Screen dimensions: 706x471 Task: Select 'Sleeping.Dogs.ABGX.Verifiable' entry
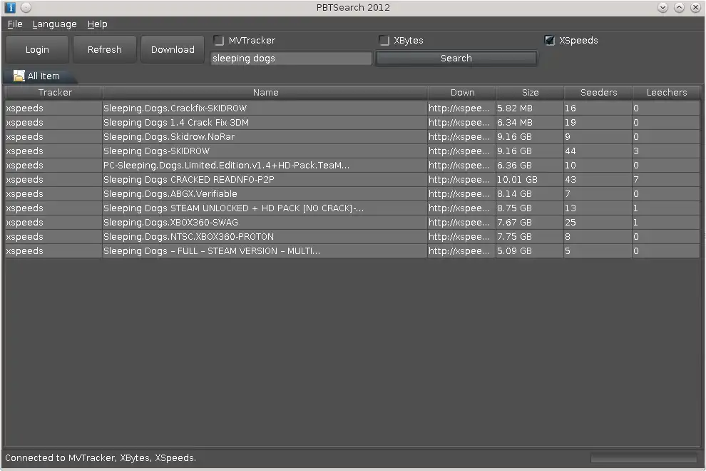352,194
